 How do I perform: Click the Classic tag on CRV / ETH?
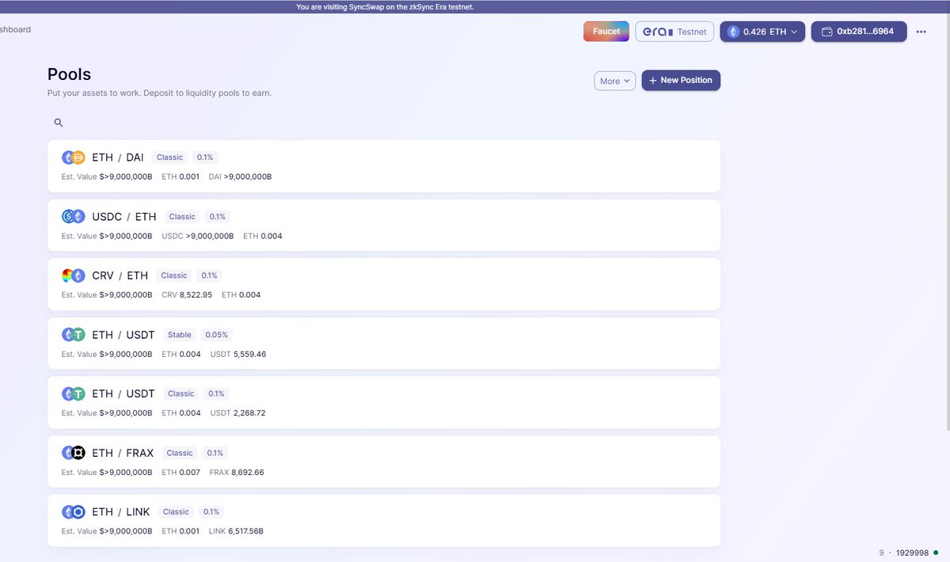pyautogui.click(x=174, y=275)
